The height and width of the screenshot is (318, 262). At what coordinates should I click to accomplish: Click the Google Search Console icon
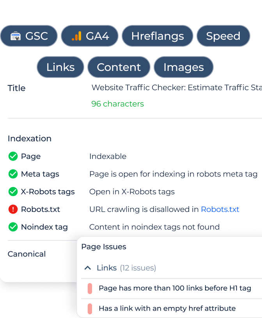click(x=15, y=36)
